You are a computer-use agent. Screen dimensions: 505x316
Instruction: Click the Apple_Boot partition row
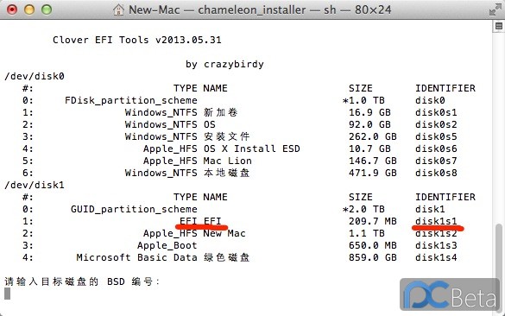pyautogui.click(x=240, y=245)
